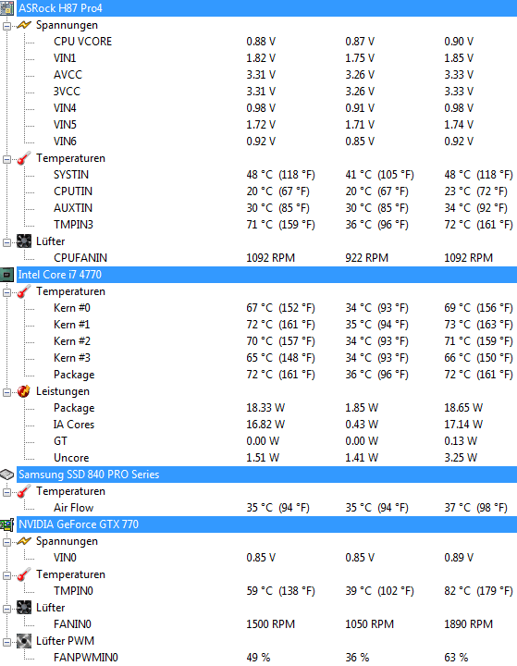Select the Intel Core i7 4770 header row

(266, 275)
